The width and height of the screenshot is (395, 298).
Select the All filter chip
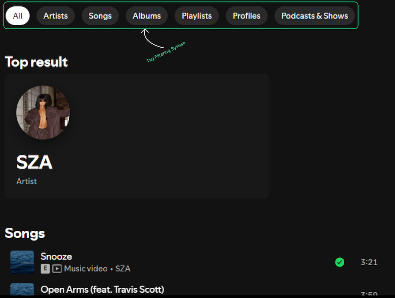(18, 16)
